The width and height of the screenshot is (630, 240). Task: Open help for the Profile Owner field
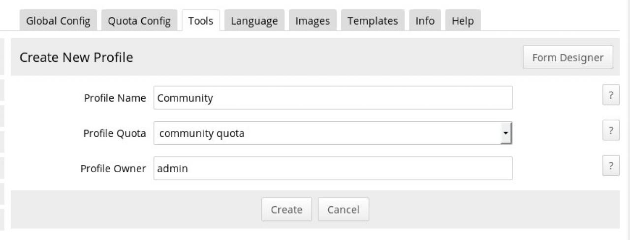click(611, 166)
